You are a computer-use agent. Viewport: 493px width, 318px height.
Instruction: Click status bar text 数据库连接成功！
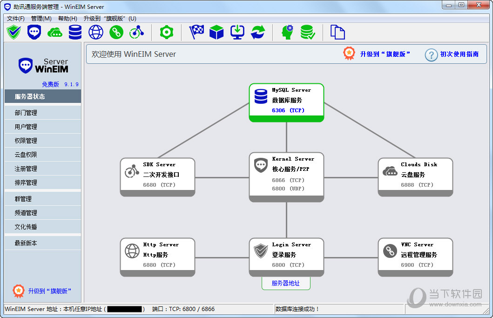297,309
